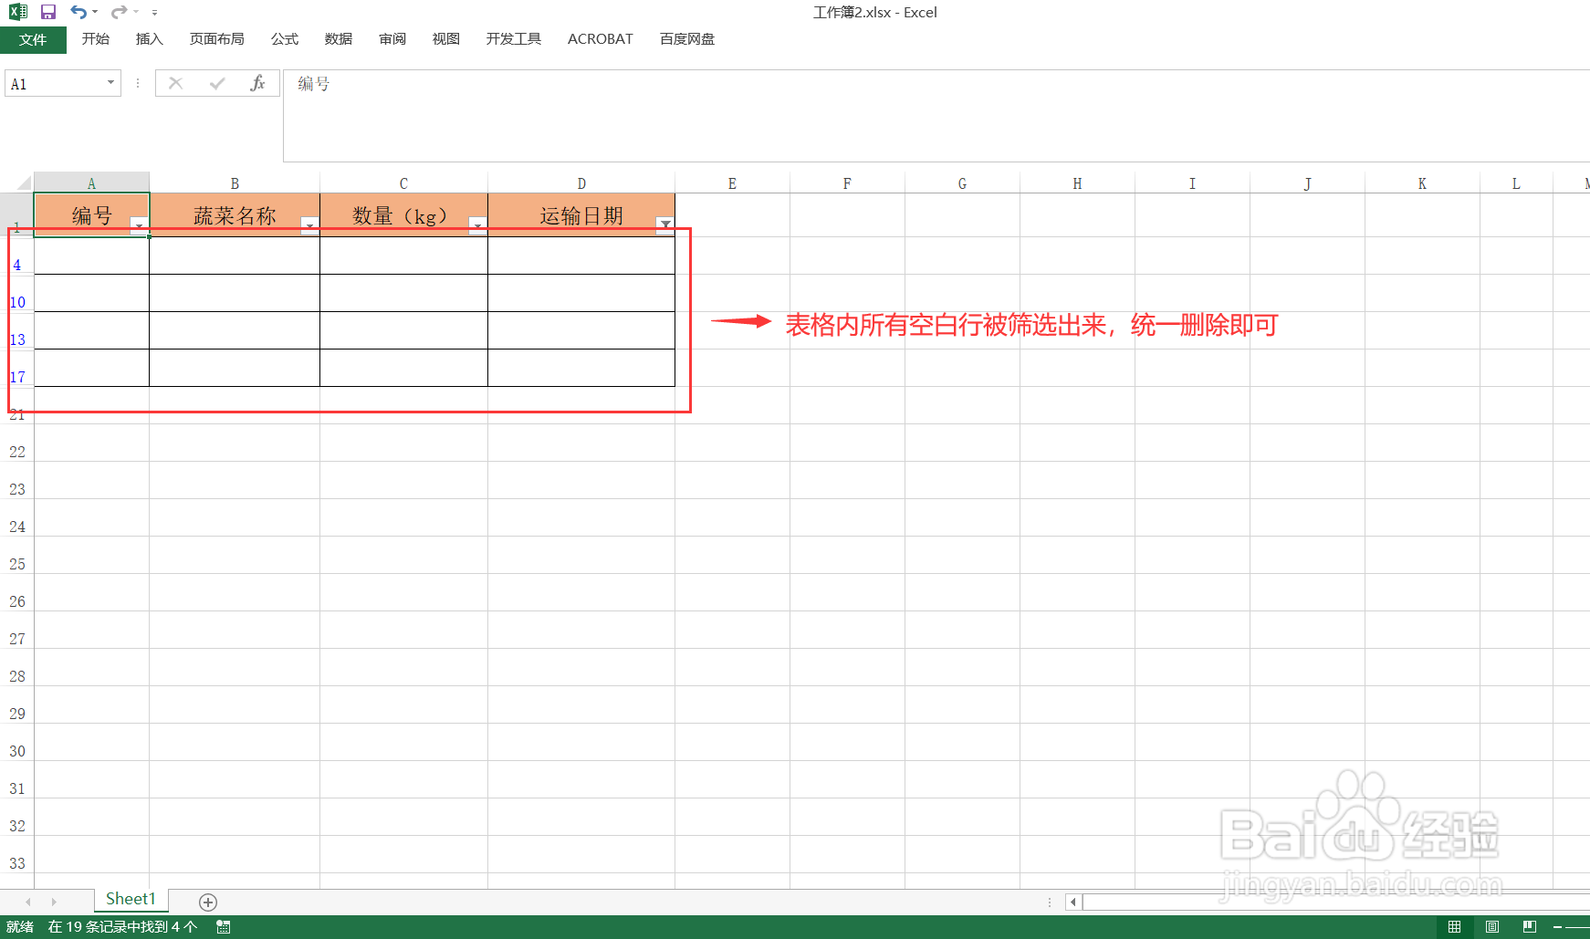Switch to Normal view icon

pos(1454,927)
